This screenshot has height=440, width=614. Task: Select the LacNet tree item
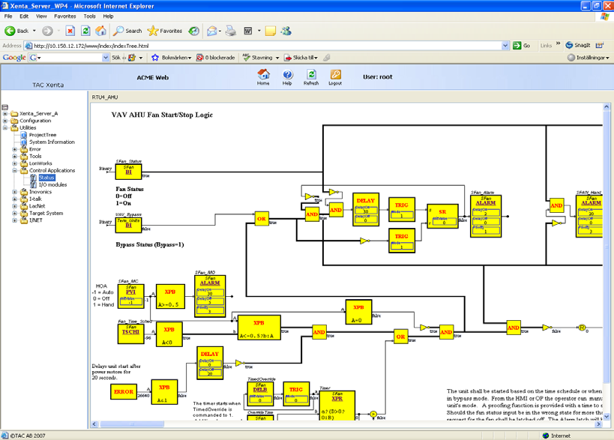pyautogui.click(x=37, y=206)
